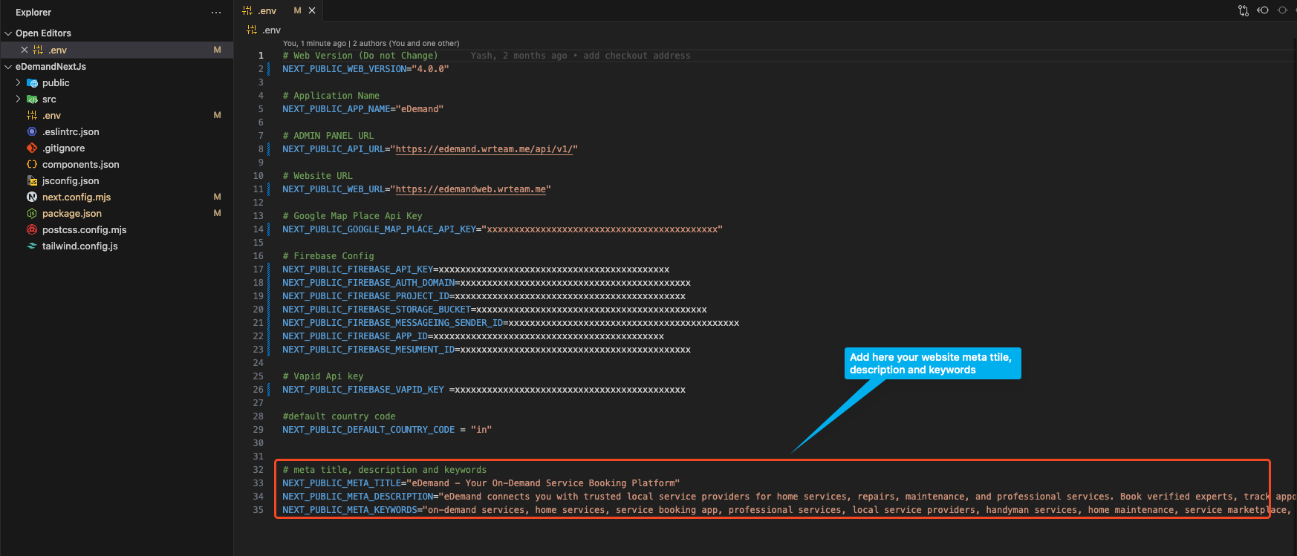Click the Next.js icon beside next.config.mjs
This screenshot has width=1297, height=556.
(x=32, y=197)
